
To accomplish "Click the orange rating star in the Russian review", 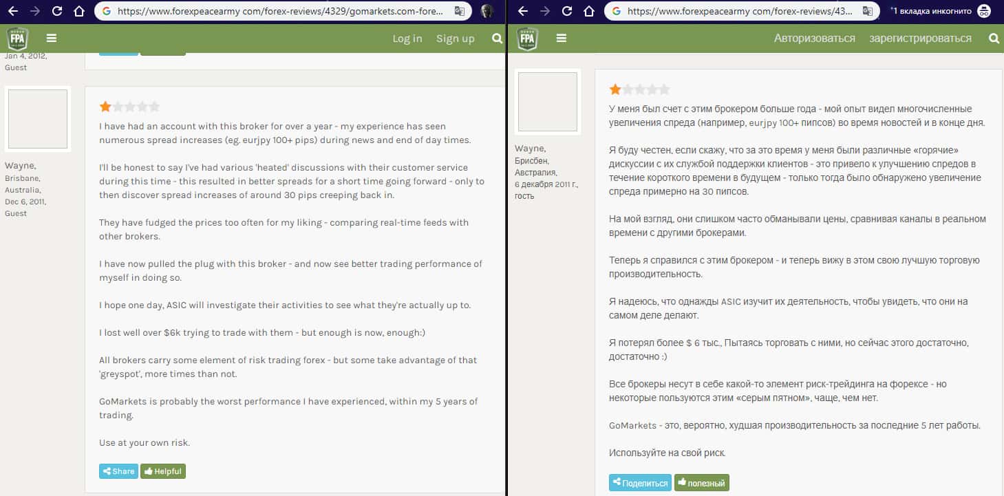I will pyautogui.click(x=615, y=89).
